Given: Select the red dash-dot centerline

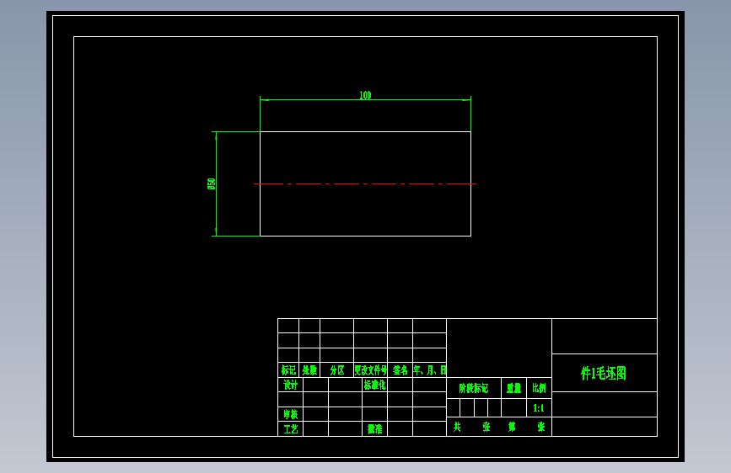Looking at the screenshot, I should click(365, 183).
